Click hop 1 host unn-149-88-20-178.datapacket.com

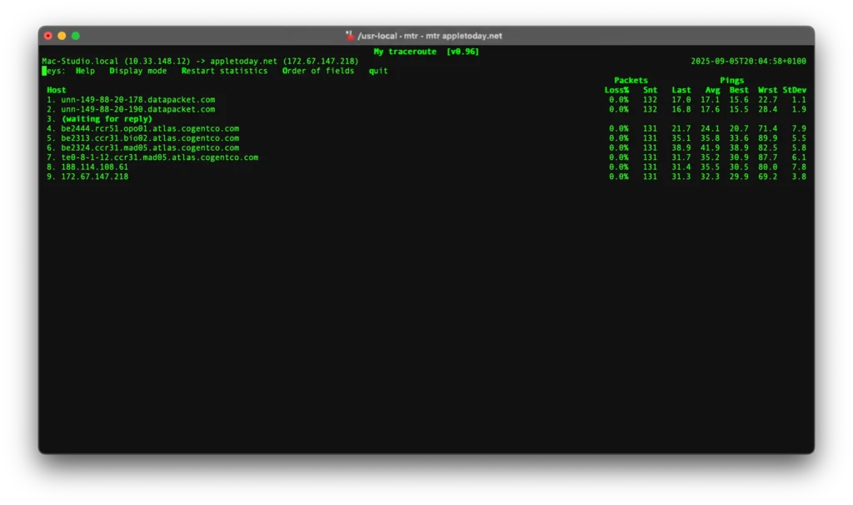(138, 100)
